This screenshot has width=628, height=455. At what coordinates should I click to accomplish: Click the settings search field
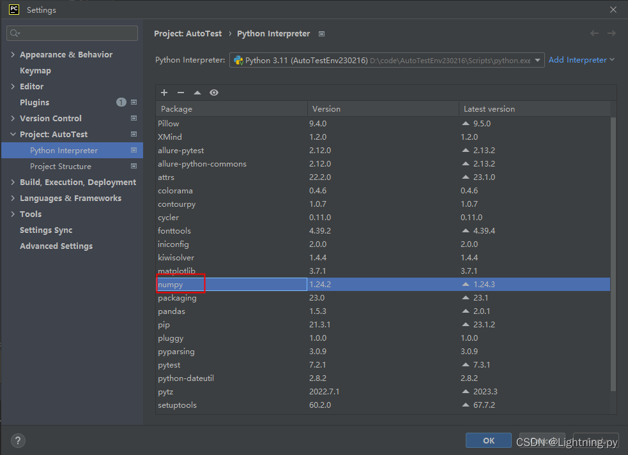tap(72, 33)
